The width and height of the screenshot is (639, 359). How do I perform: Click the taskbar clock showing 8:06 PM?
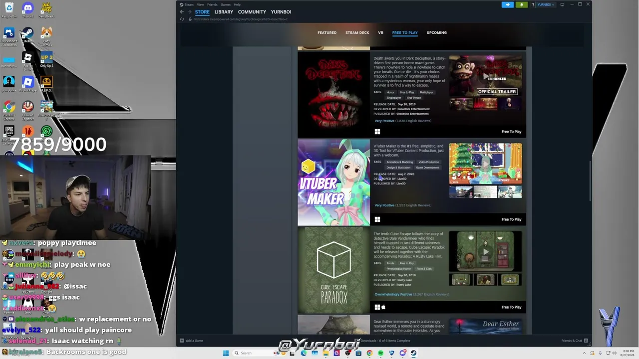click(628, 353)
